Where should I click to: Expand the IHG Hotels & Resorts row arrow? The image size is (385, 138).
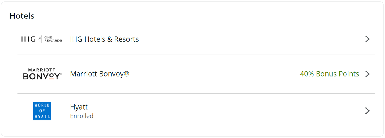click(367, 39)
